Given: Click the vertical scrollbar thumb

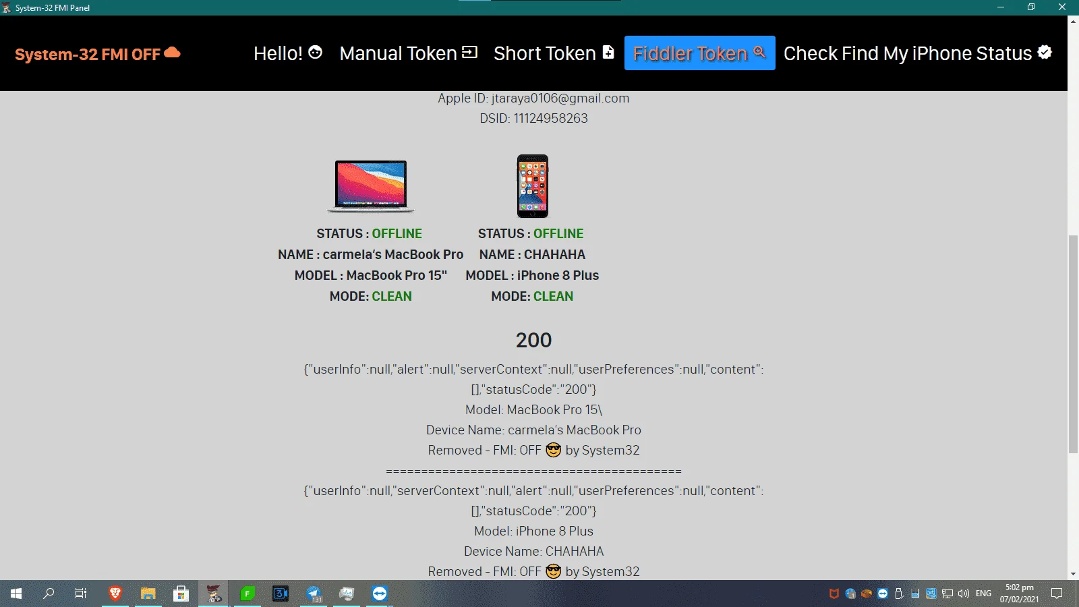Looking at the screenshot, I should coord(1073,344).
